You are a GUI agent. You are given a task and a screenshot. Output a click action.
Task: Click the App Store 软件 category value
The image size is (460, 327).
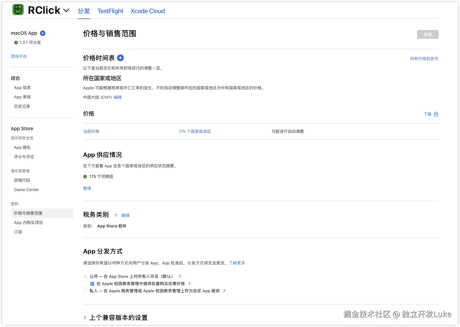[112, 226]
